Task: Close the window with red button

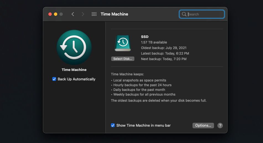Action: [x=50, y=14]
